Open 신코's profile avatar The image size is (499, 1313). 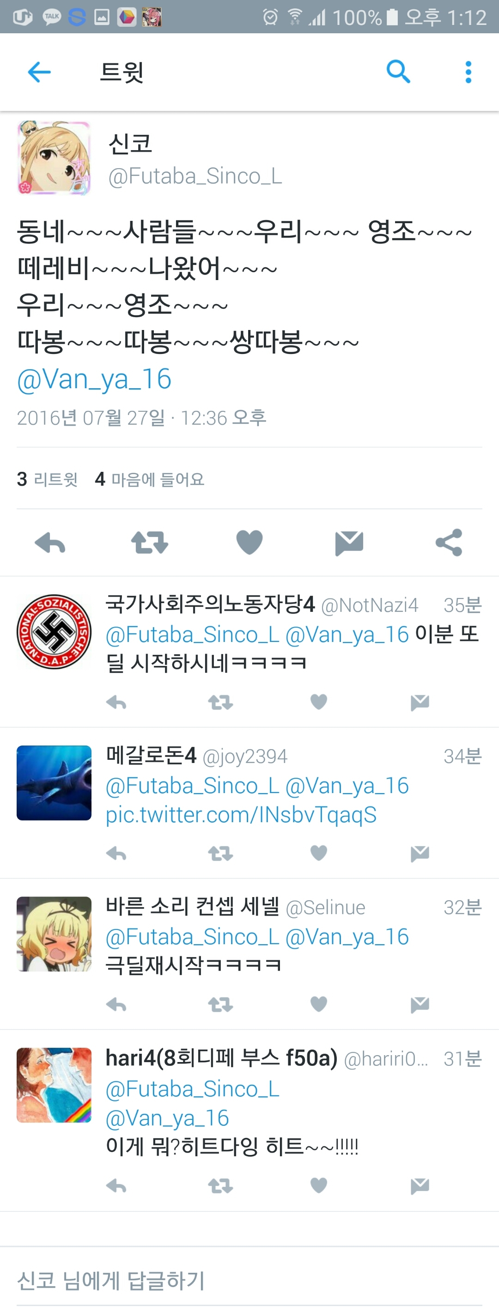click(x=54, y=158)
